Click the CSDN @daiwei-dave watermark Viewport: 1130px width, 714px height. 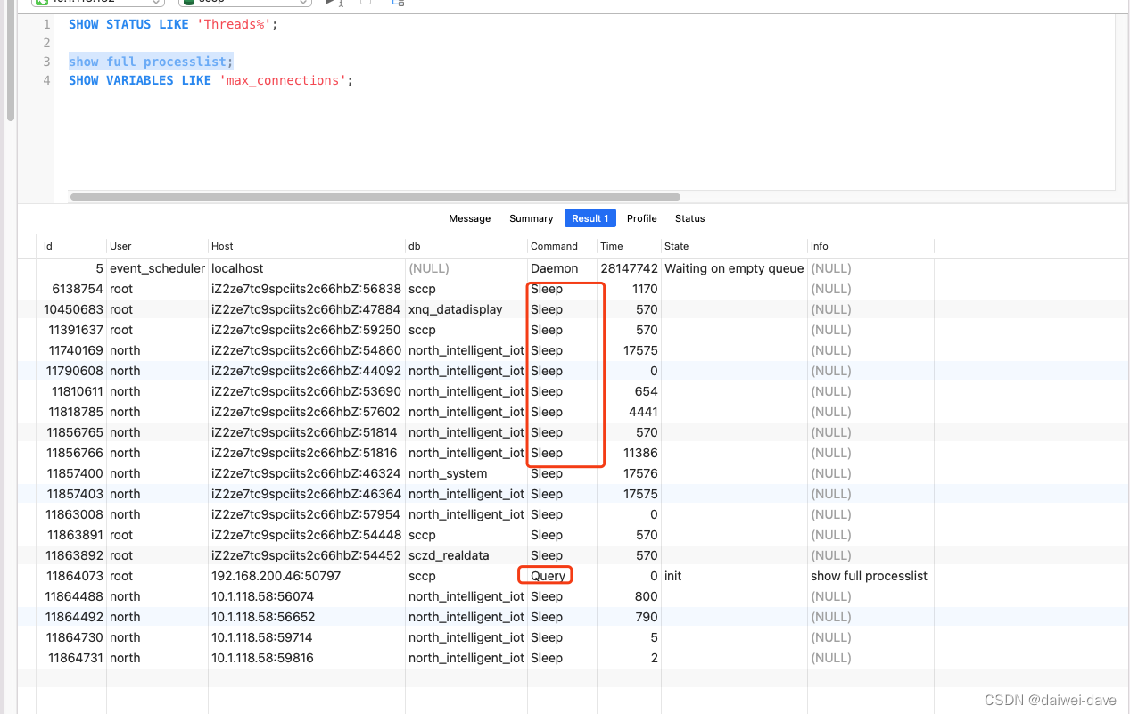[1050, 700]
